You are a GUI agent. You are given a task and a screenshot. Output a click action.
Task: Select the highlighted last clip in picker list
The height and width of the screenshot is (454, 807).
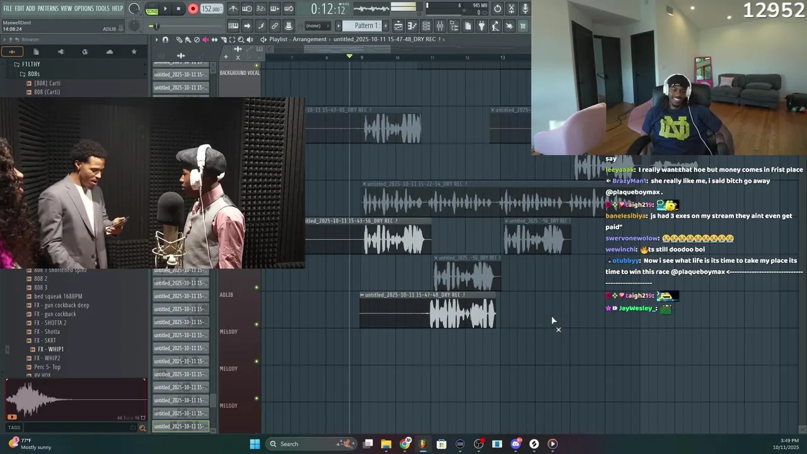180,426
